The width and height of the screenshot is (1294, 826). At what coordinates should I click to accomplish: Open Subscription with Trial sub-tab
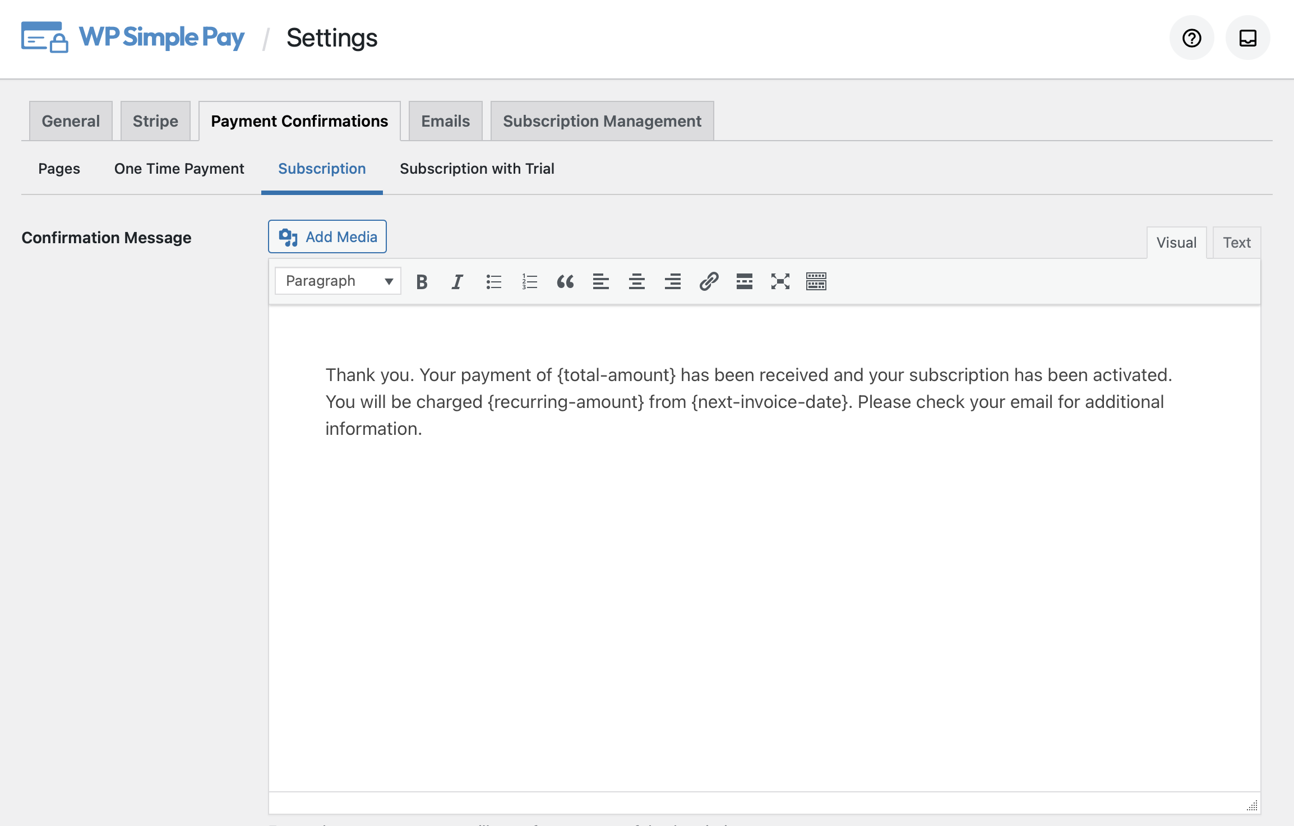[x=477, y=169]
